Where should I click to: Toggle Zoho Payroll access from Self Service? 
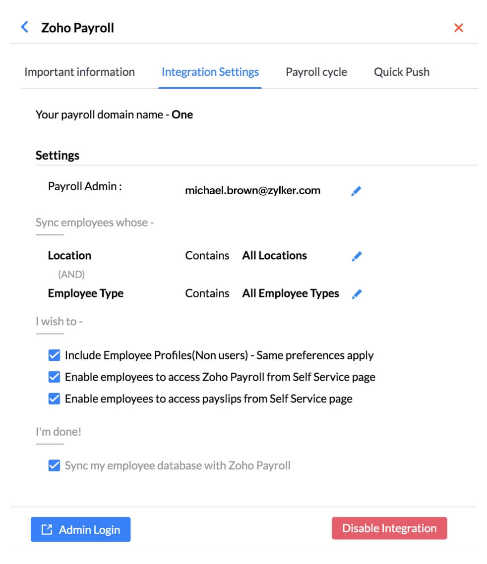pyautogui.click(x=54, y=377)
